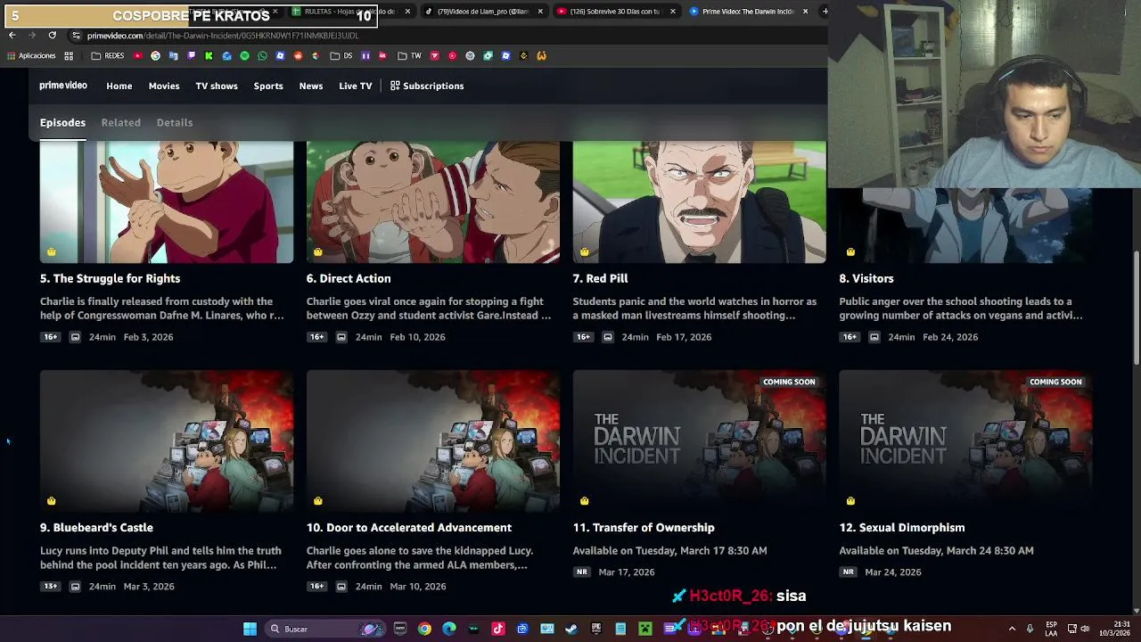1141x642 pixels.
Task: Open the volume control in the tray
Action: point(1085,629)
